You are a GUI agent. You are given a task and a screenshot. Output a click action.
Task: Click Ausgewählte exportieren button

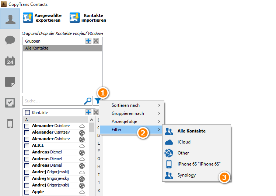(x=42, y=18)
